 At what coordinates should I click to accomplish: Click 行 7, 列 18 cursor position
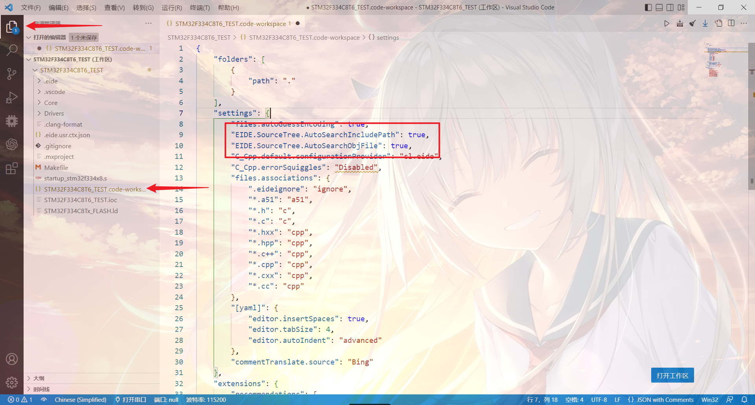542,399
